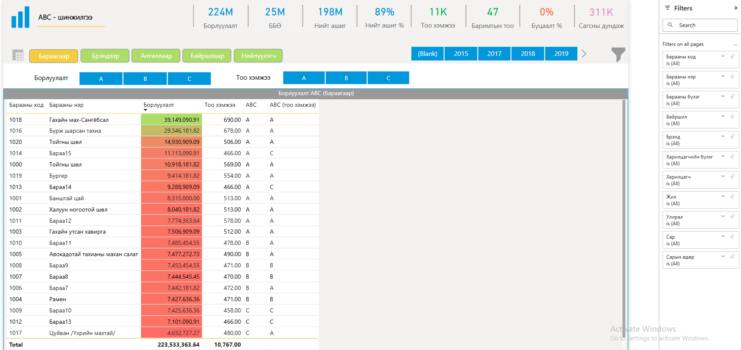
Task: Select the 2018 year slicer button
Action: click(x=528, y=54)
